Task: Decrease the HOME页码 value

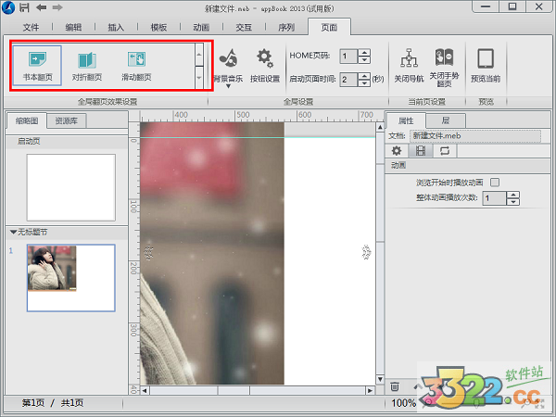Action: coord(364,60)
